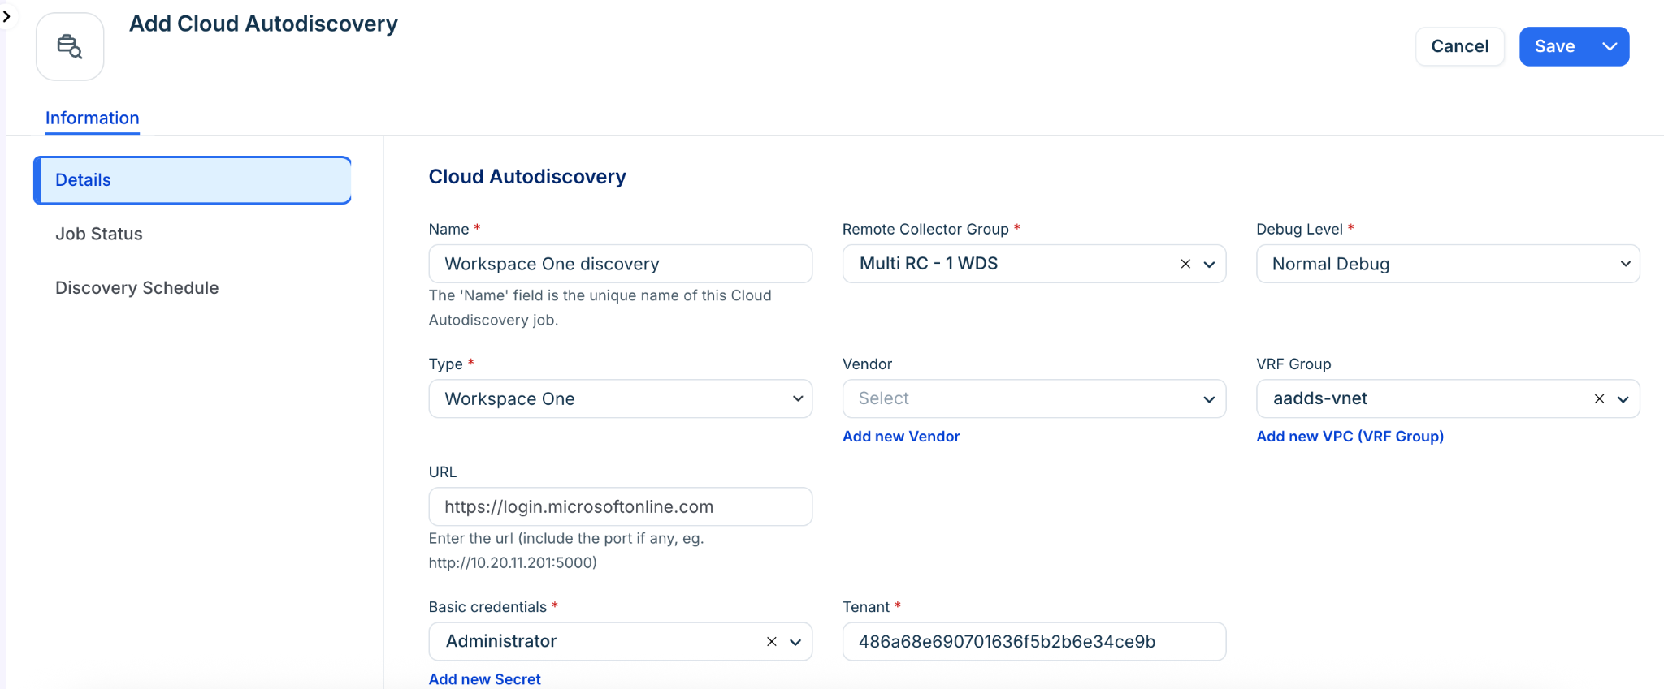Image resolution: width=1664 pixels, height=689 pixels.
Task: Clear the aadds-vnet VRF Group selection
Action: coord(1599,398)
